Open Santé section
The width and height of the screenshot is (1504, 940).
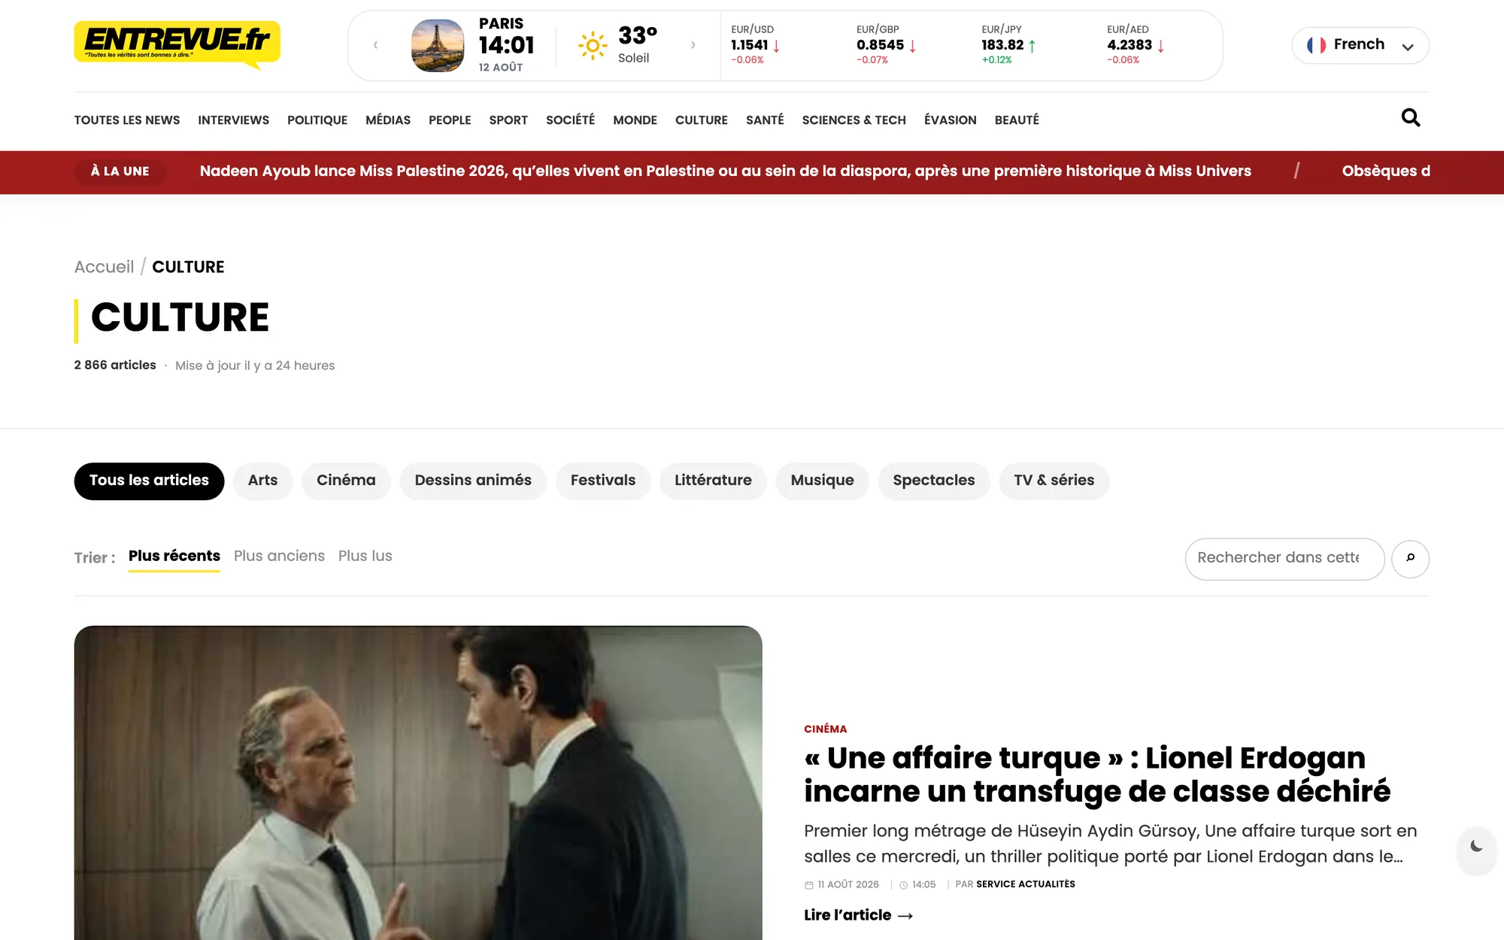coord(765,120)
